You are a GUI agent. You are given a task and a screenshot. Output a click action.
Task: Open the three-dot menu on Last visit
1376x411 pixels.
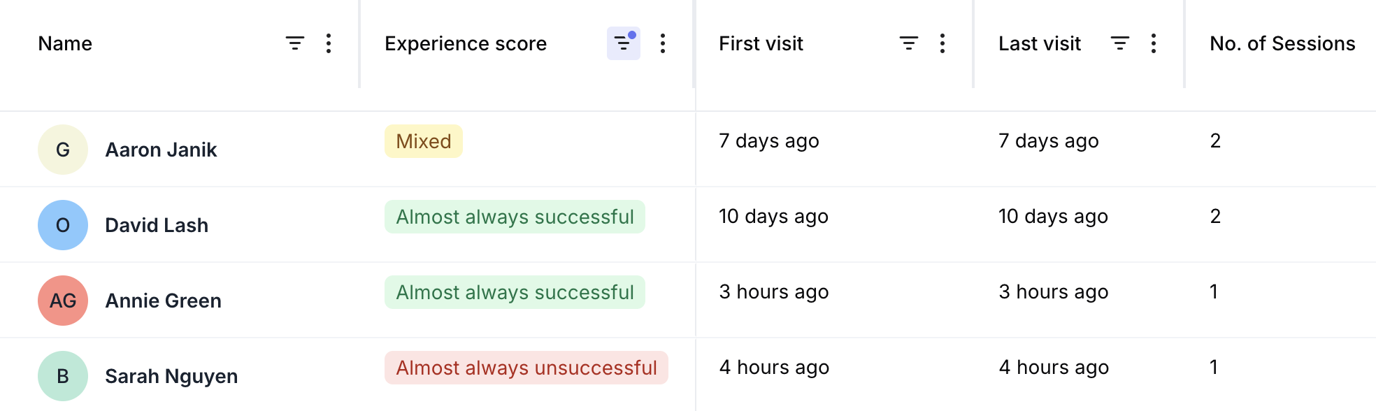[1154, 43]
